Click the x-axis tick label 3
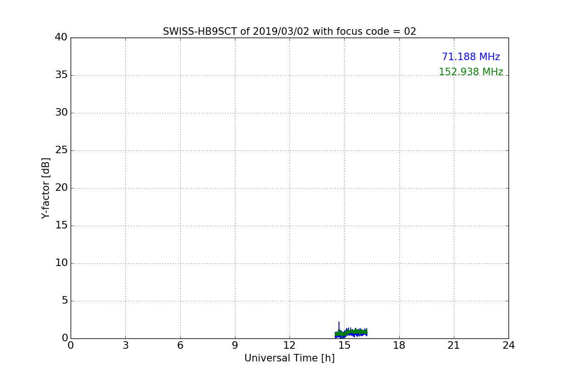Viewport: 565px width, 376px height. click(x=125, y=345)
